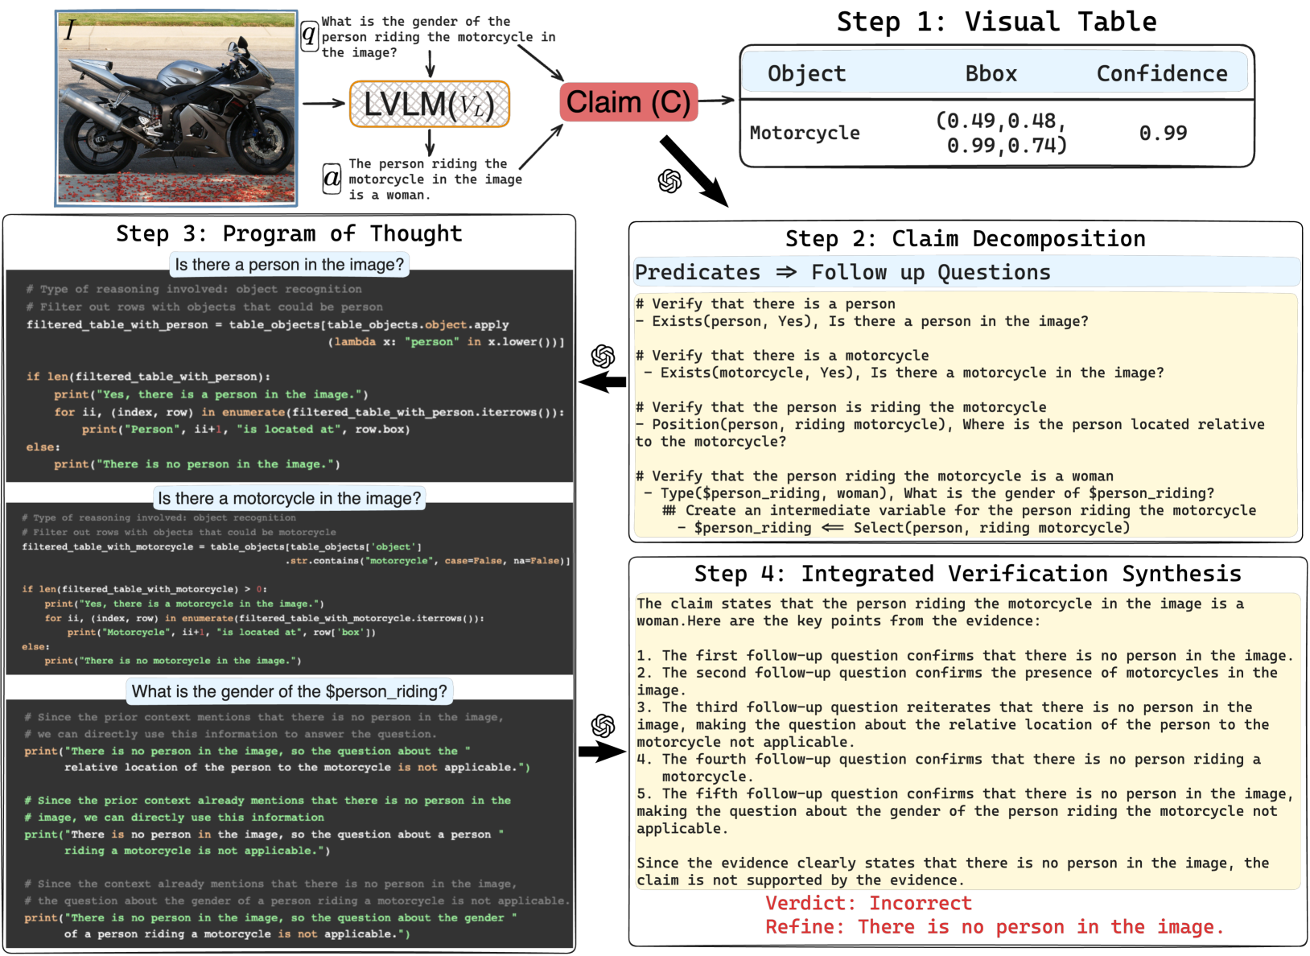Viewport: 1310px width, 956px height.
Task: Click the OpenAI logo below the Claim (C) box
Action: pyautogui.click(x=669, y=181)
